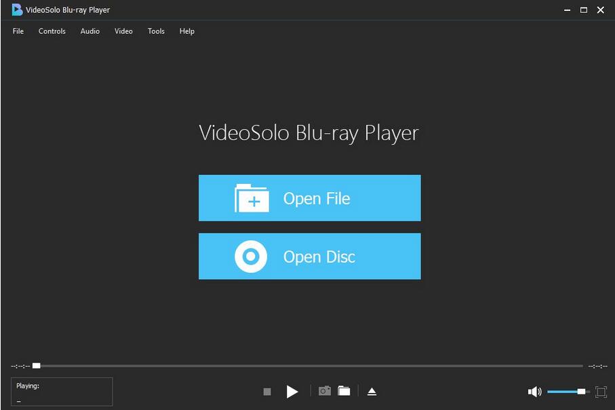Minimize the VideoSolo window
The image size is (615, 410).
567,10
